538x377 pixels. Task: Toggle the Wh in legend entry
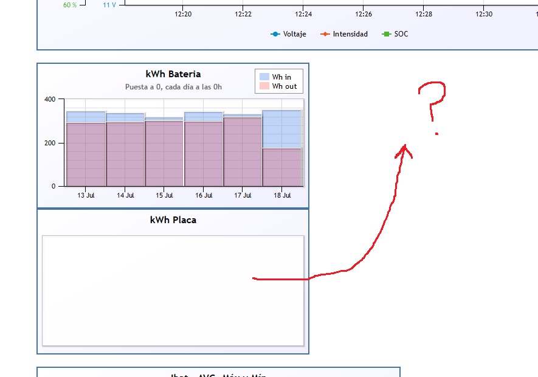275,77
